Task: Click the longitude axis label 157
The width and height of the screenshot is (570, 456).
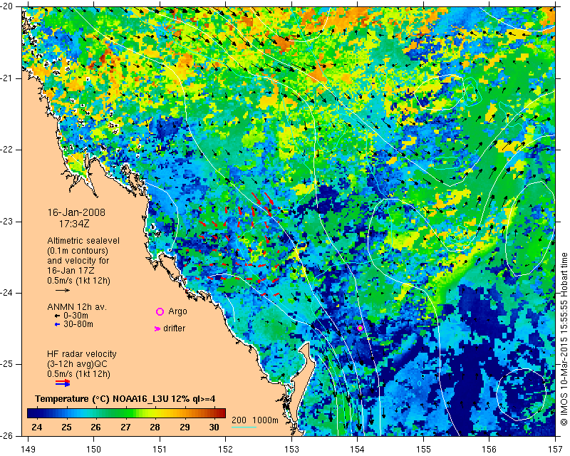Action: [x=556, y=450]
